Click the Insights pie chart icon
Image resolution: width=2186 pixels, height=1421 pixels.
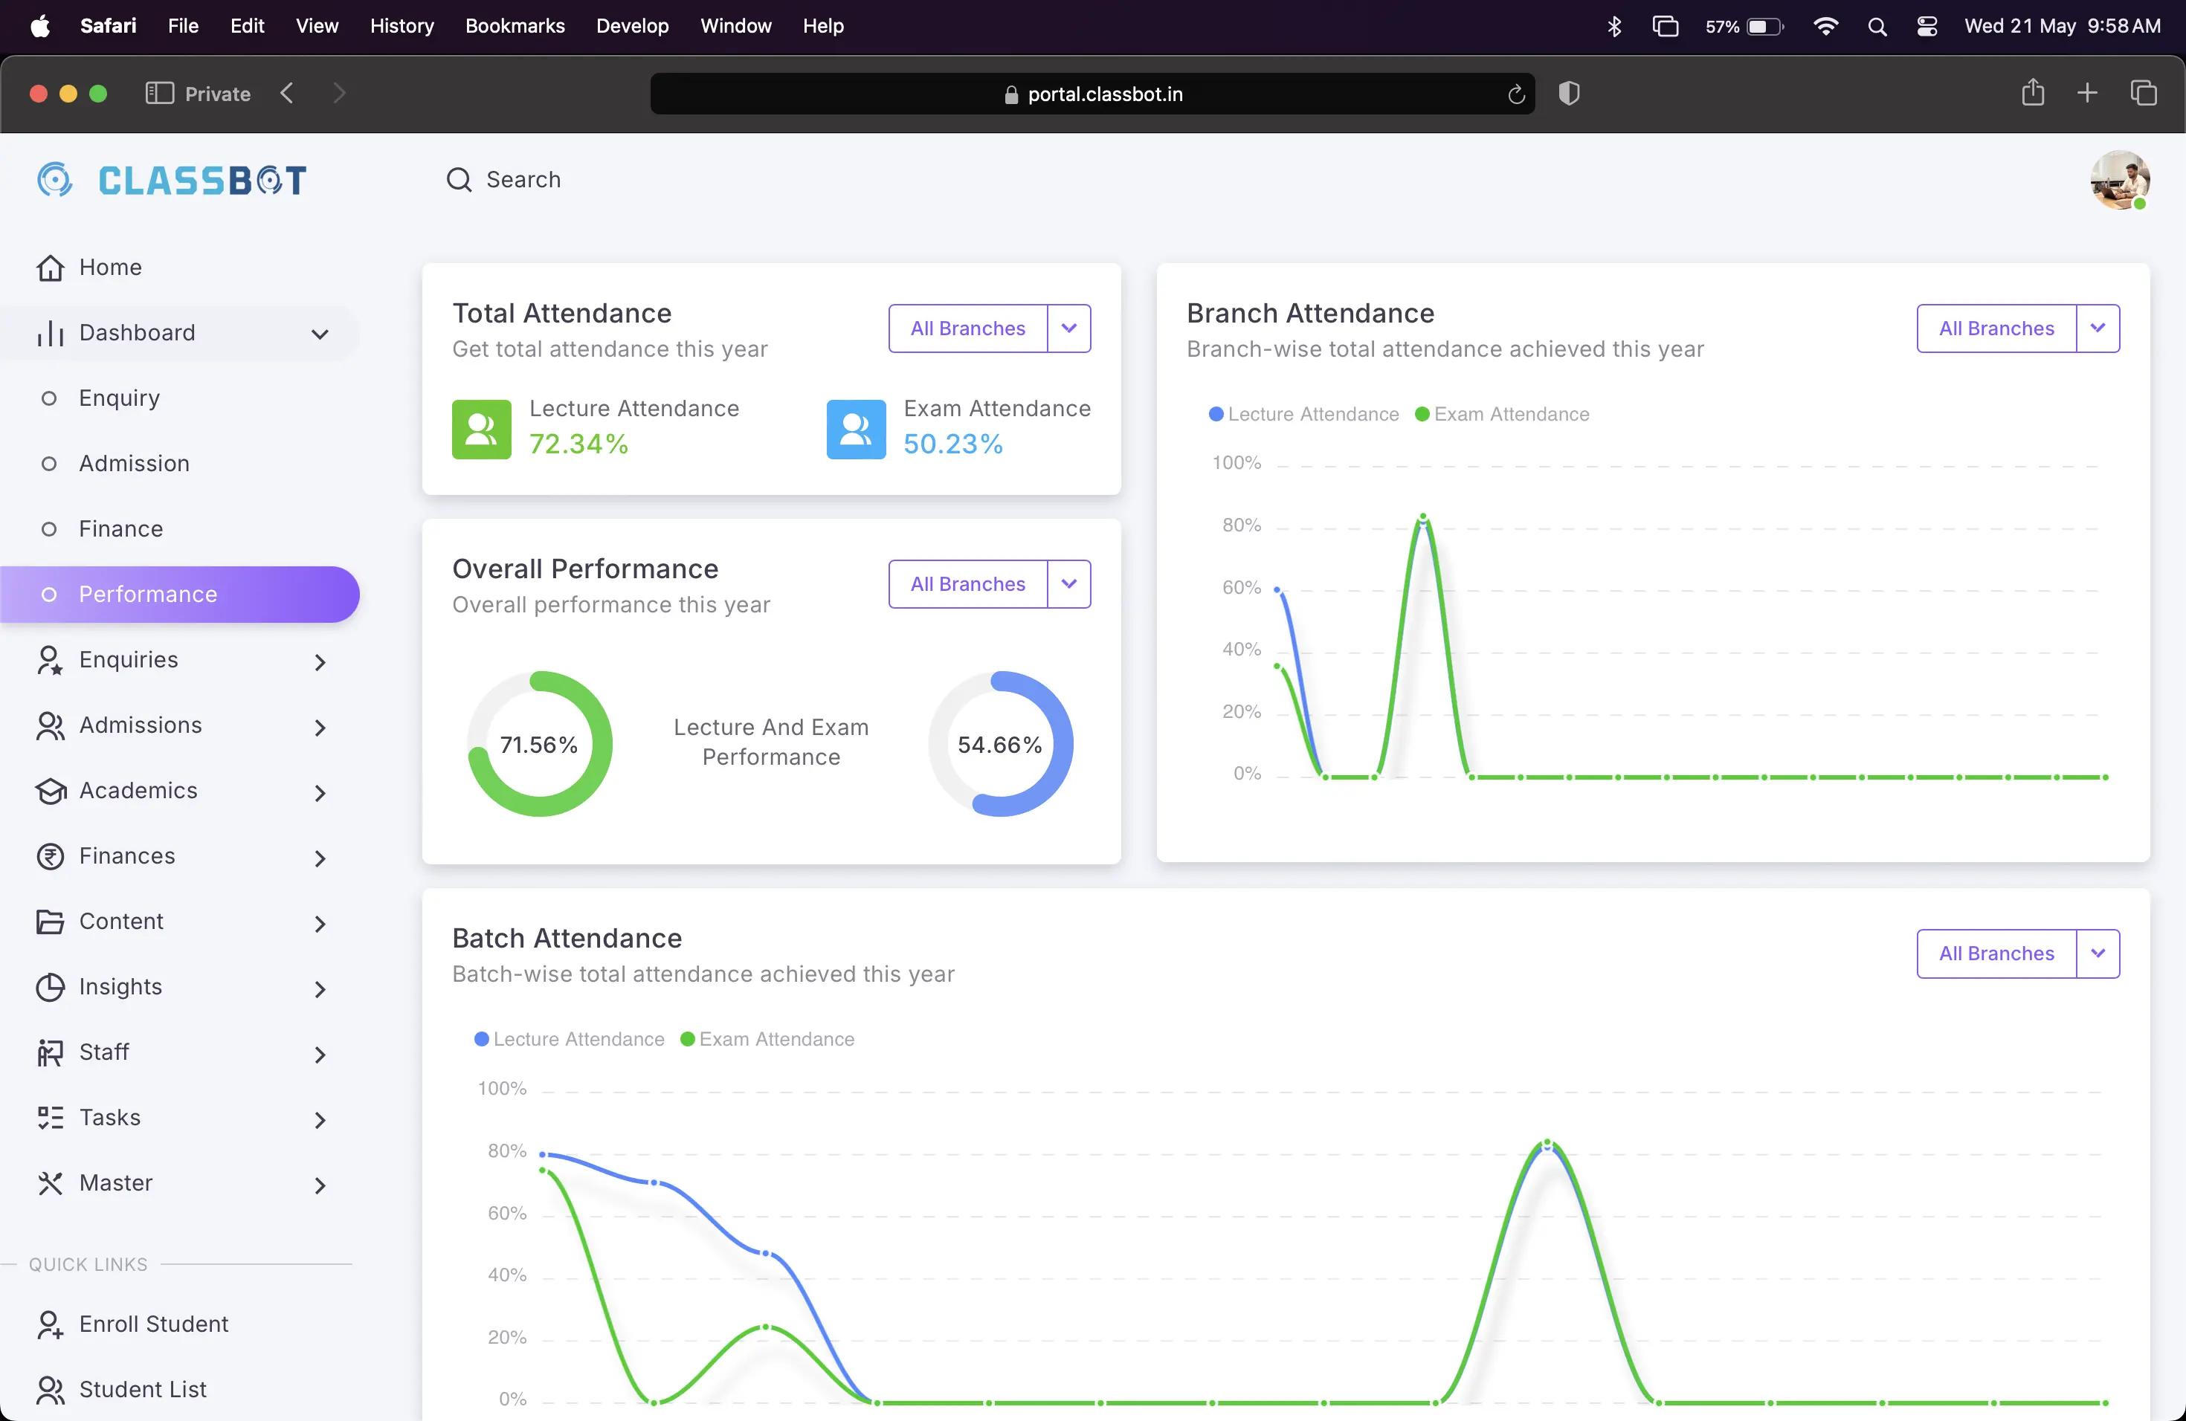pos(50,987)
